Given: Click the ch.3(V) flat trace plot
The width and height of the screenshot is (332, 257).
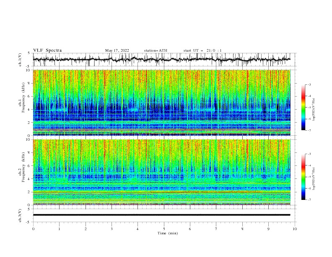Looking at the screenshot, I should 164,215.
